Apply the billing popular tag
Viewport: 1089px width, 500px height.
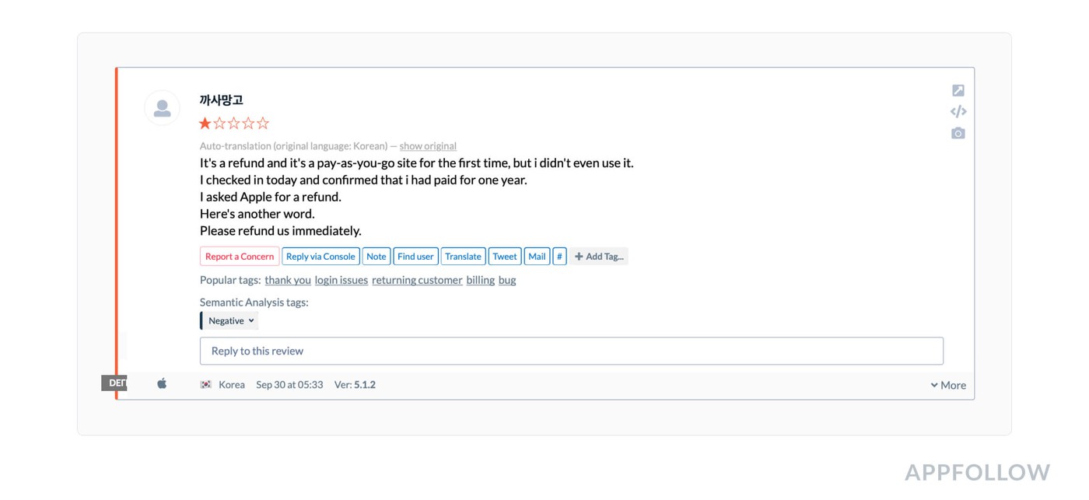click(x=481, y=280)
